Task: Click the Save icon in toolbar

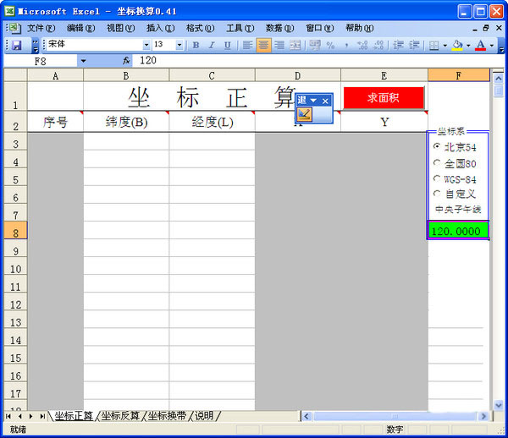Action: point(16,45)
